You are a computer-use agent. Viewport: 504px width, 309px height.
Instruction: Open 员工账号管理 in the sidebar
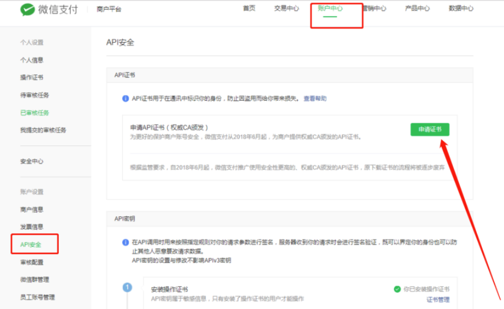click(37, 298)
